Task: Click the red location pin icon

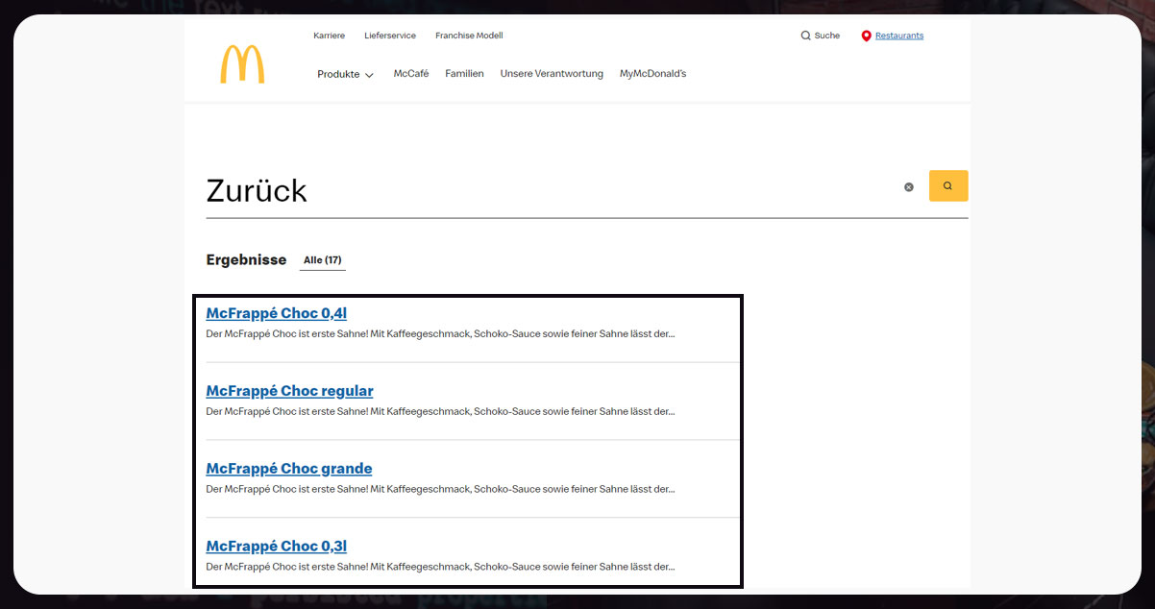Action: 866,36
